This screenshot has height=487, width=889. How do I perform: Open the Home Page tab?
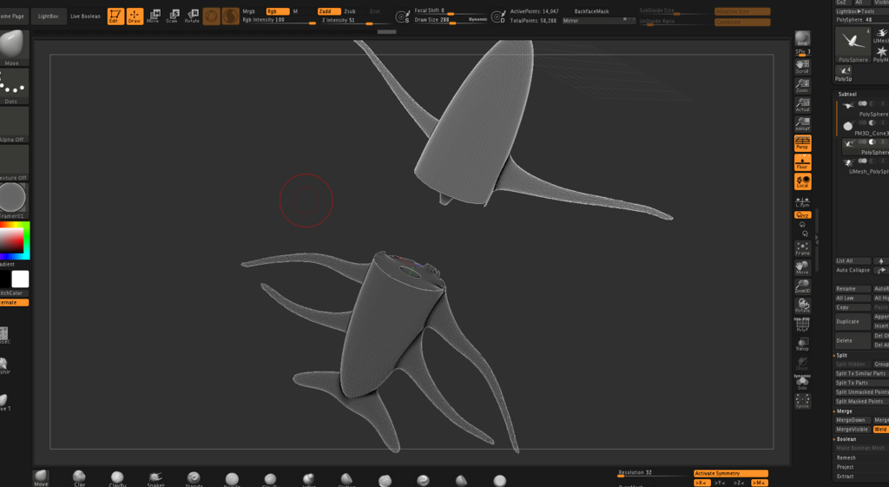pyautogui.click(x=13, y=16)
